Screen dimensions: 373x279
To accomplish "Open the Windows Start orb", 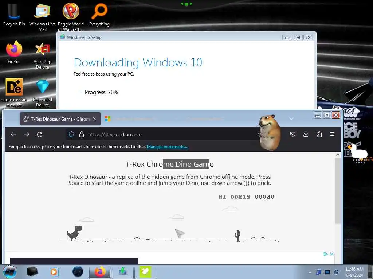I will click(x=9, y=272).
